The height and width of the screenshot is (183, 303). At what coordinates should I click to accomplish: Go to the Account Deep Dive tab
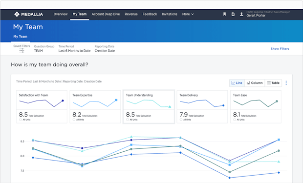[x=106, y=14]
